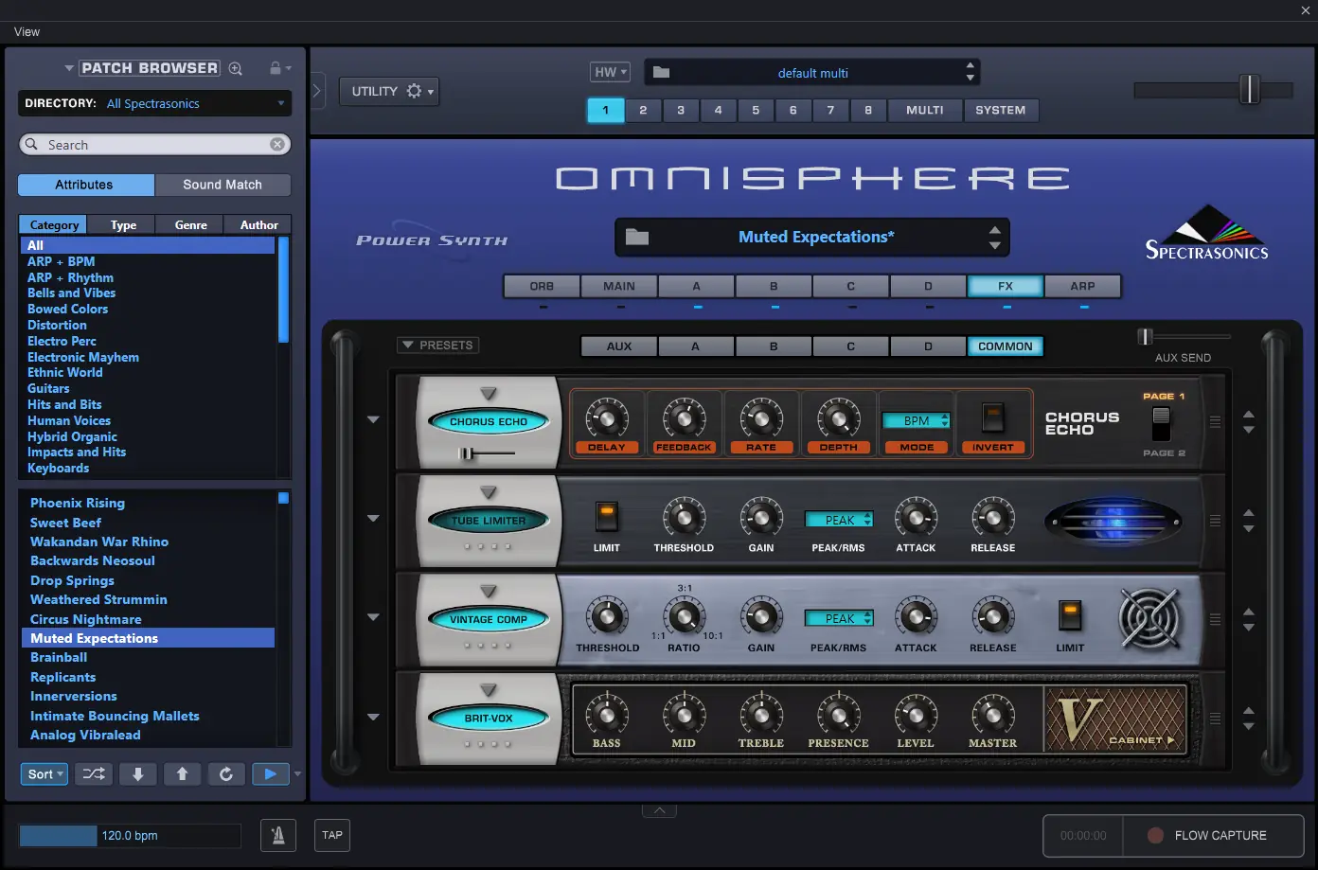Toggle the Chorus Echo Invert switch
The width and height of the screenshot is (1318, 870).
[992, 417]
